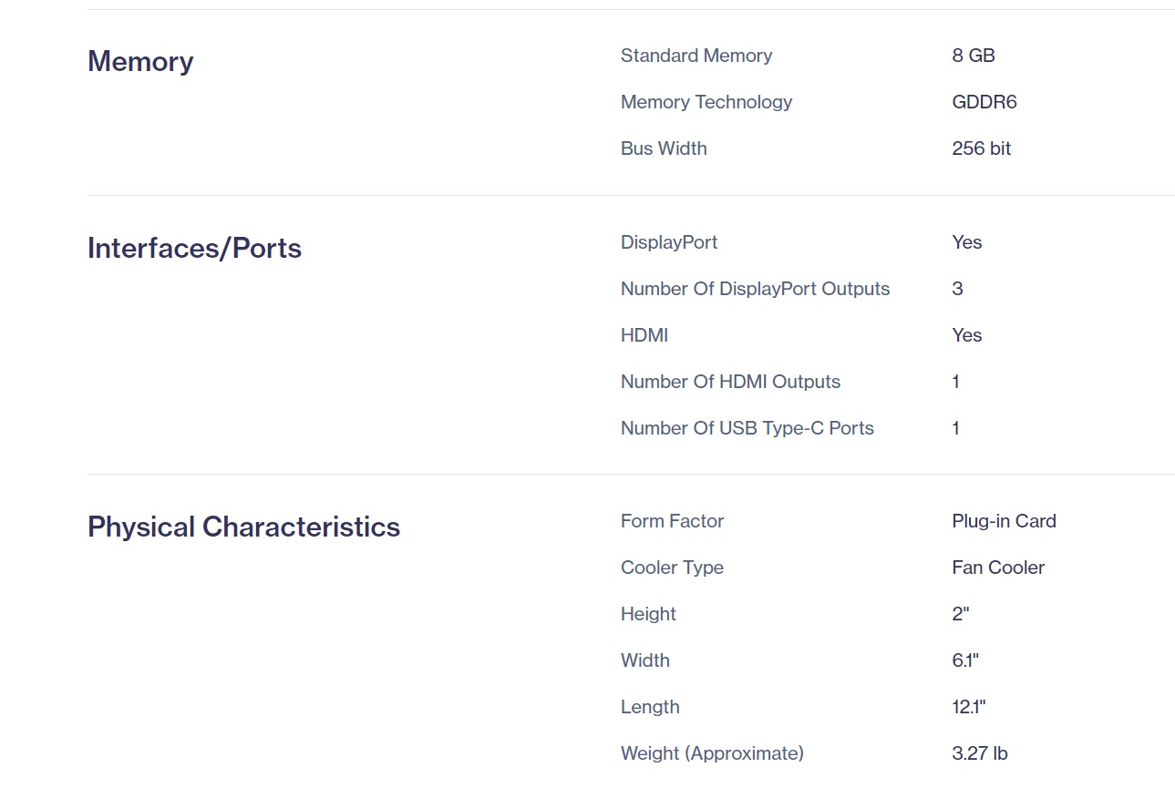The width and height of the screenshot is (1175, 788).
Task: Click the Interfaces/Ports section heading
Action: 194,249
